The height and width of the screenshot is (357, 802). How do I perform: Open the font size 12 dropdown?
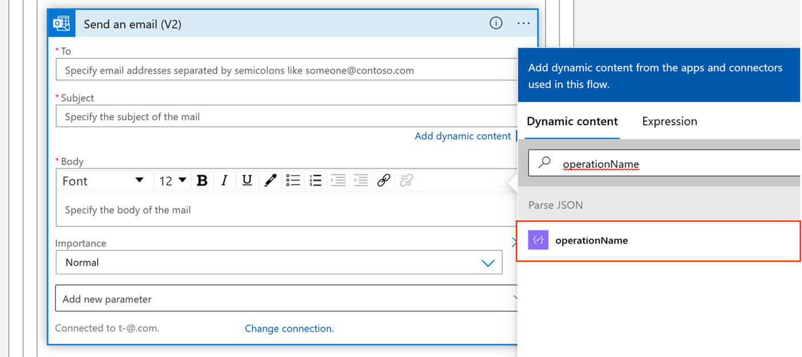pos(173,180)
